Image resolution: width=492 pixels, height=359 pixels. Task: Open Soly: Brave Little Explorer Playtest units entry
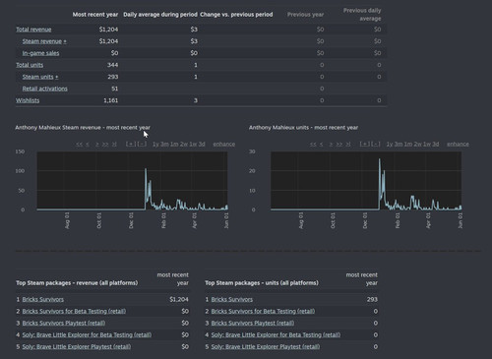pyautogui.click(x=266, y=346)
